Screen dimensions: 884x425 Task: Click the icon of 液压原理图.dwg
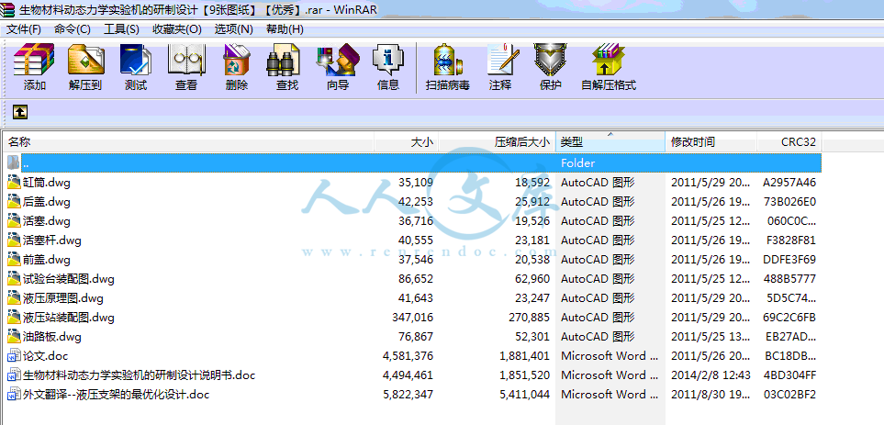[x=14, y=297]
